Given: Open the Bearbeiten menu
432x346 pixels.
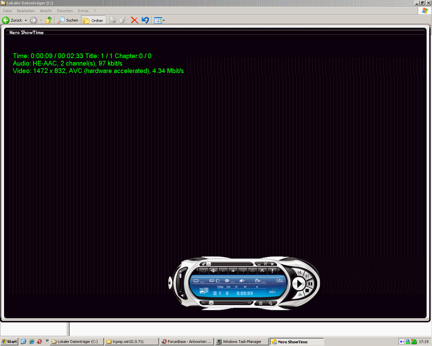Looking at the screenshot, I should pos(26,11).
